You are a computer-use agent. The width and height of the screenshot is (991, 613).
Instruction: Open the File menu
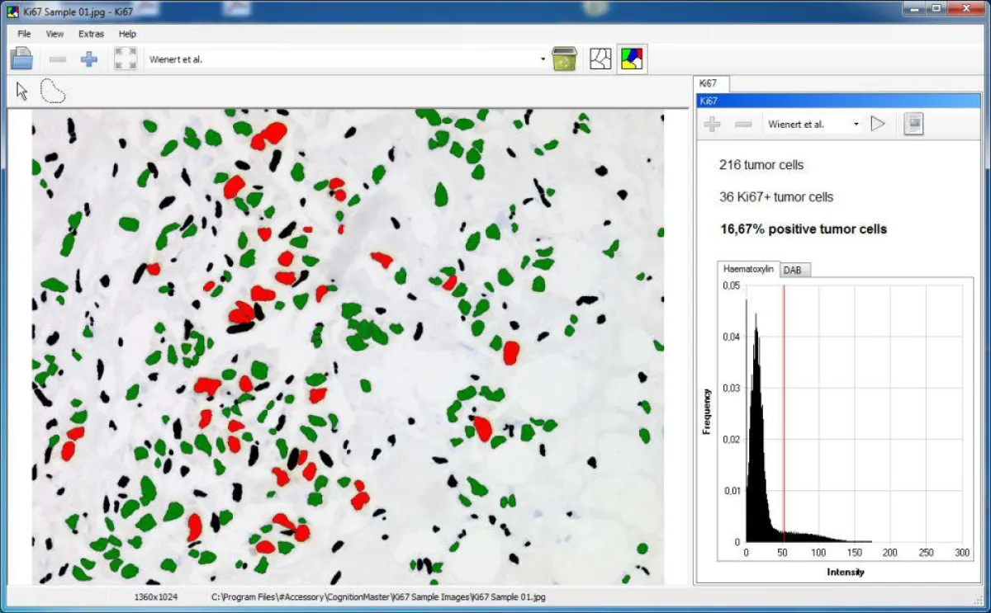pyautogui.click(x=24, y=34)
